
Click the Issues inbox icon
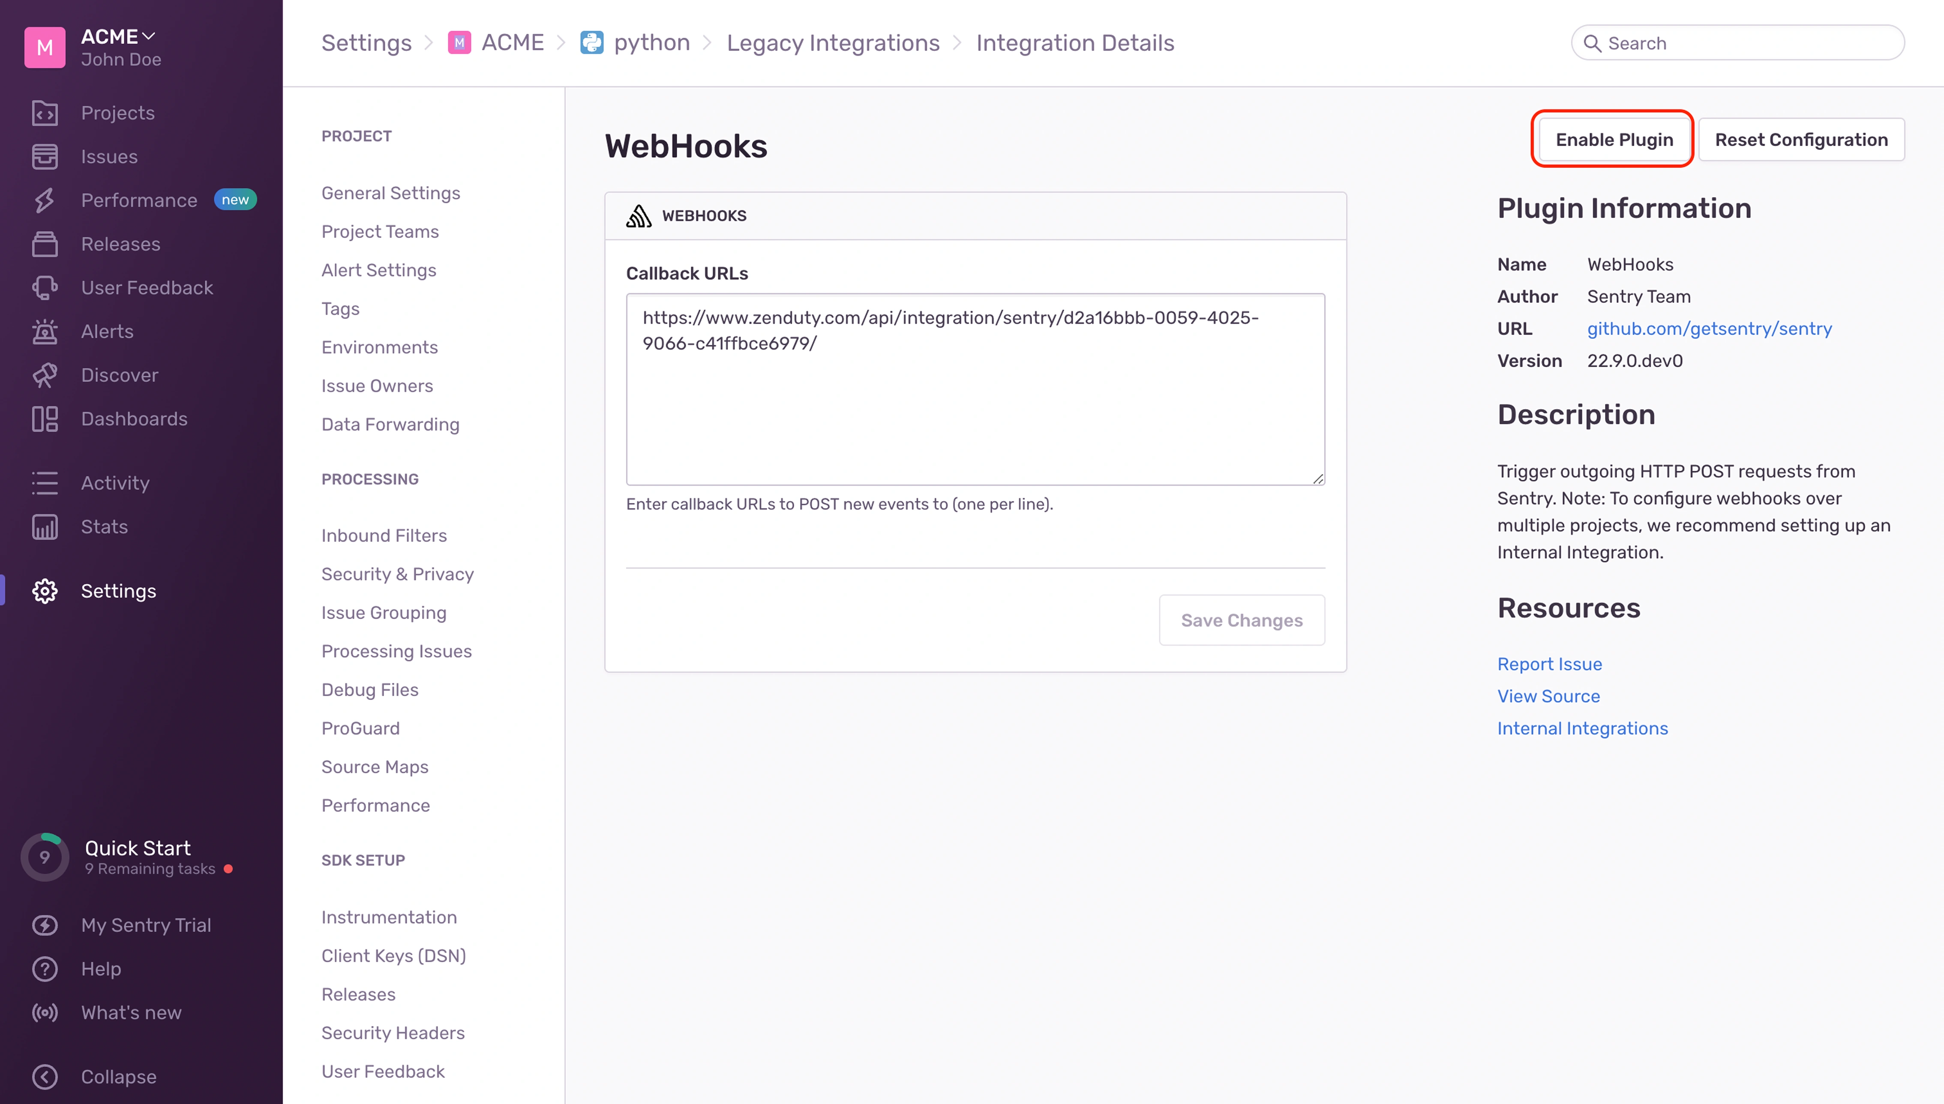point(45,157)
